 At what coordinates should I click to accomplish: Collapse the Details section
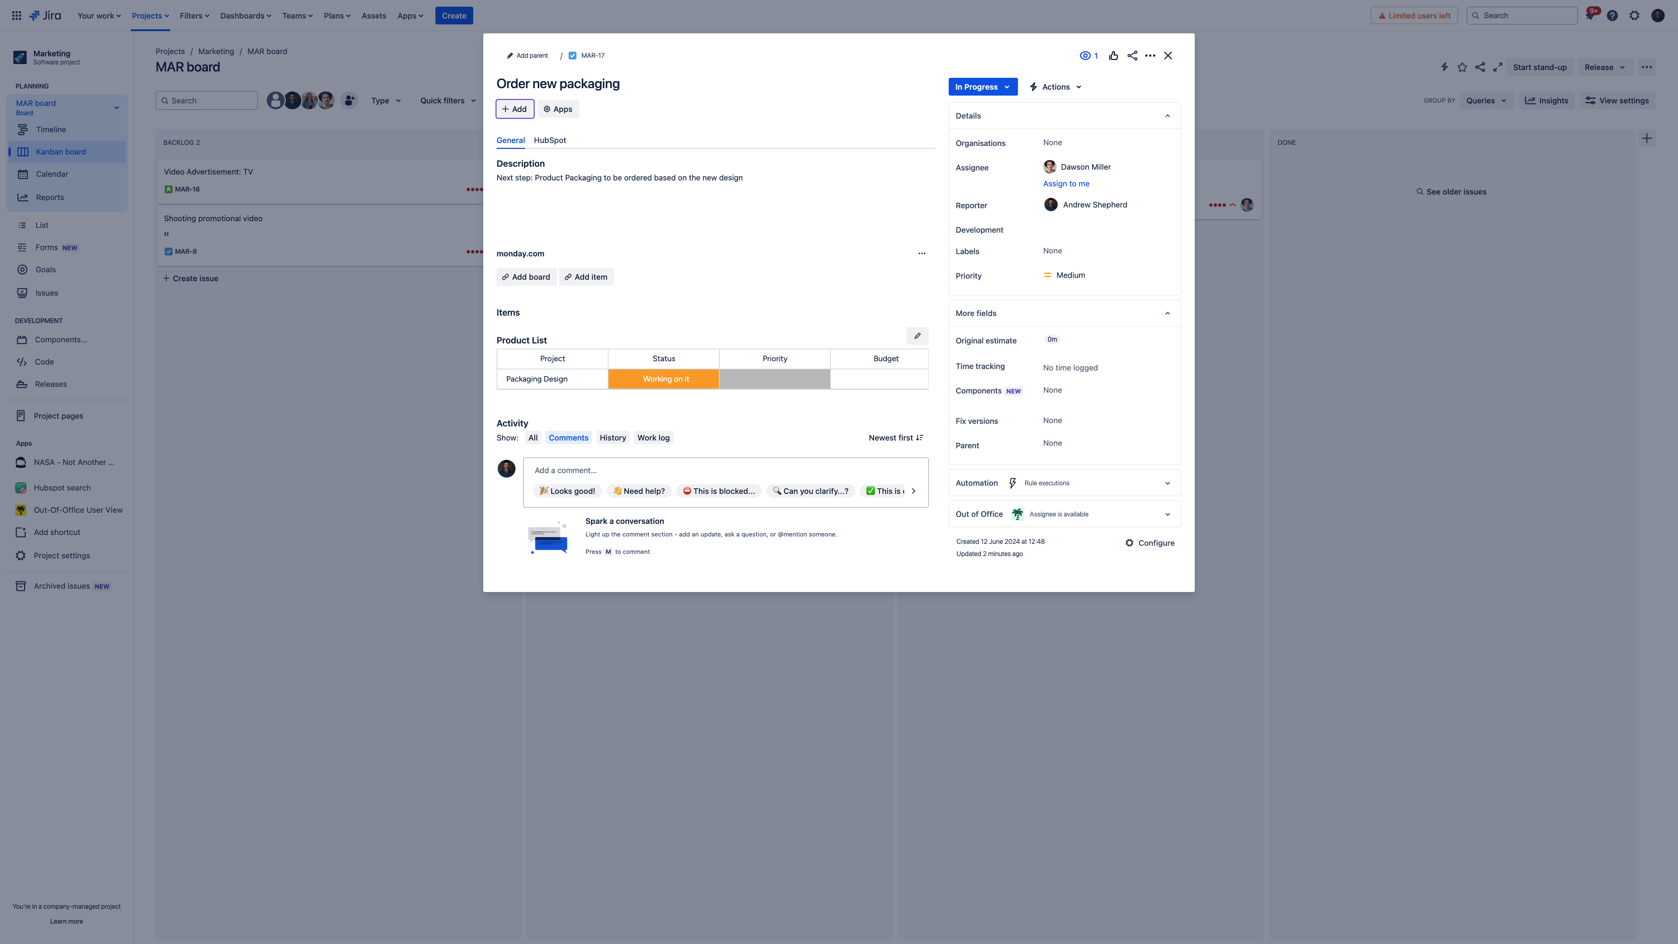click(x=1167, y=116)
